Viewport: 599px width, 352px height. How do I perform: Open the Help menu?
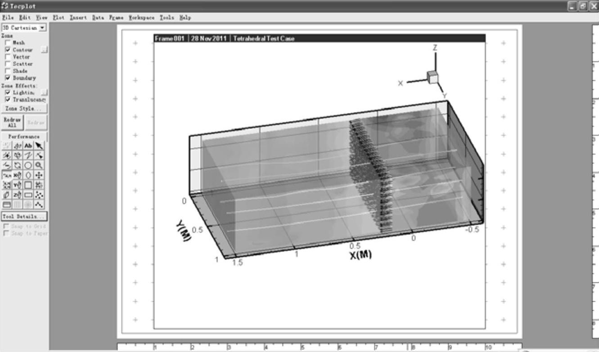(185, 18)
